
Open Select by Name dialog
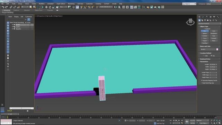34,7
